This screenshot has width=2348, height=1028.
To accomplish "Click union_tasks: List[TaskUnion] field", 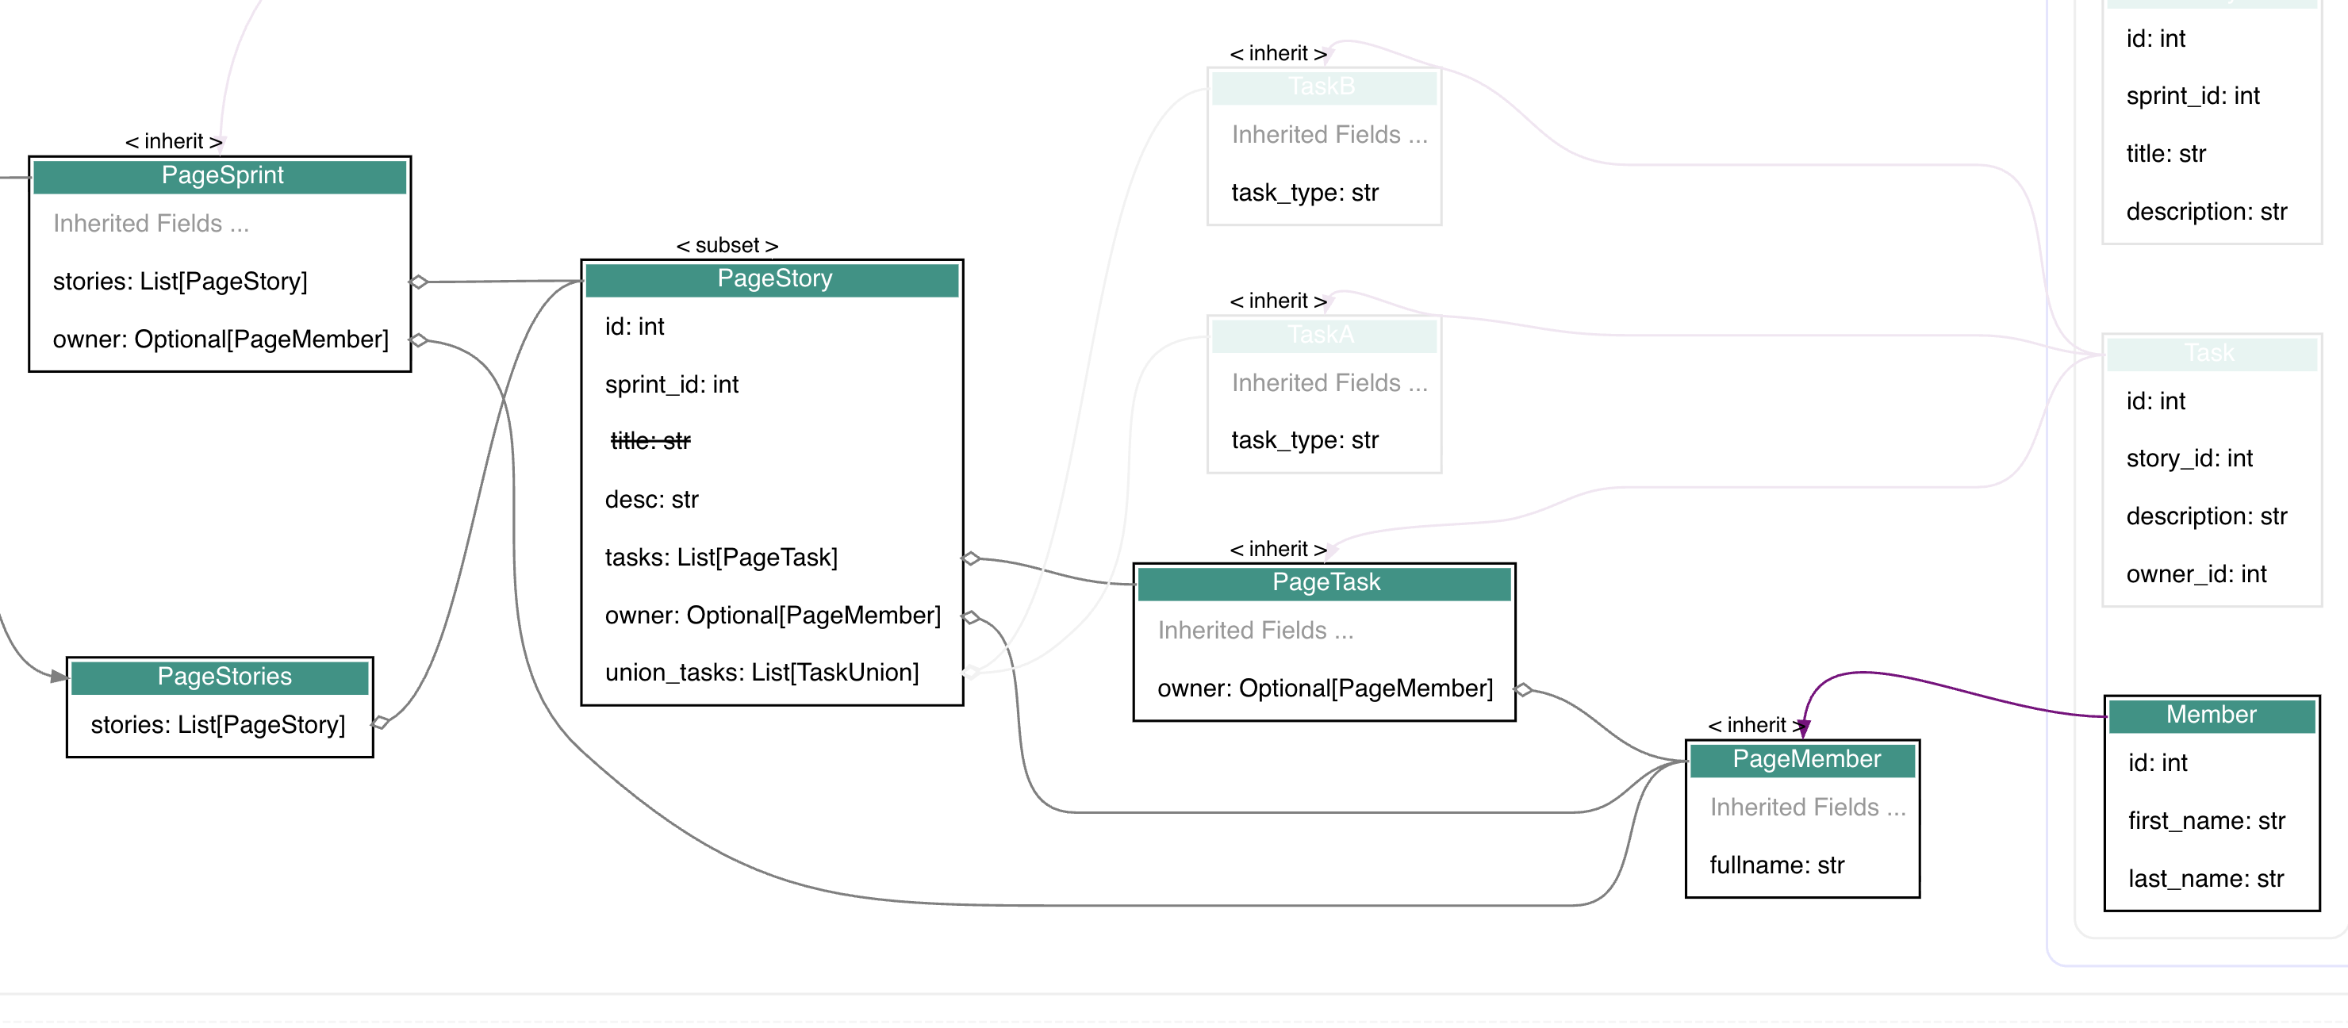I will click(761, 673).
